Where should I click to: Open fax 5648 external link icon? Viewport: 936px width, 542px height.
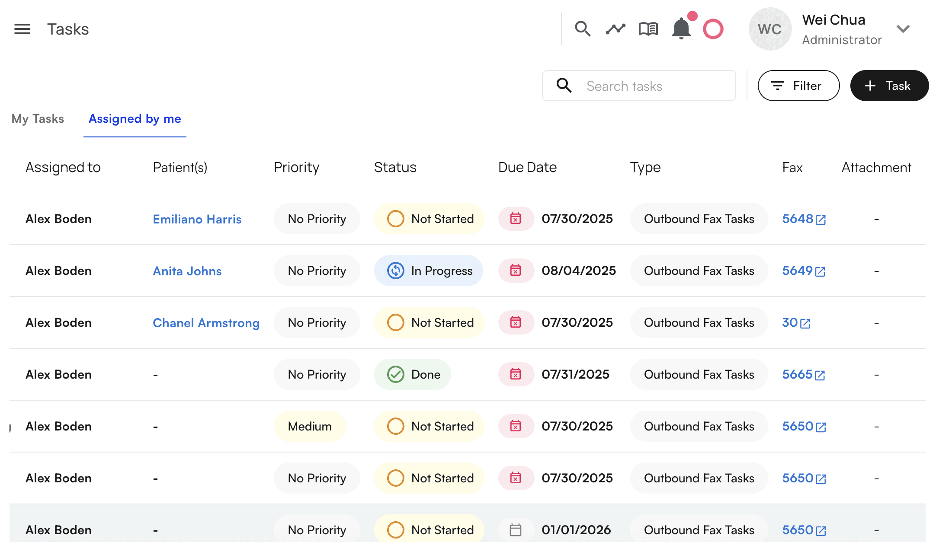pyautogui.click(x=821, y=220)
